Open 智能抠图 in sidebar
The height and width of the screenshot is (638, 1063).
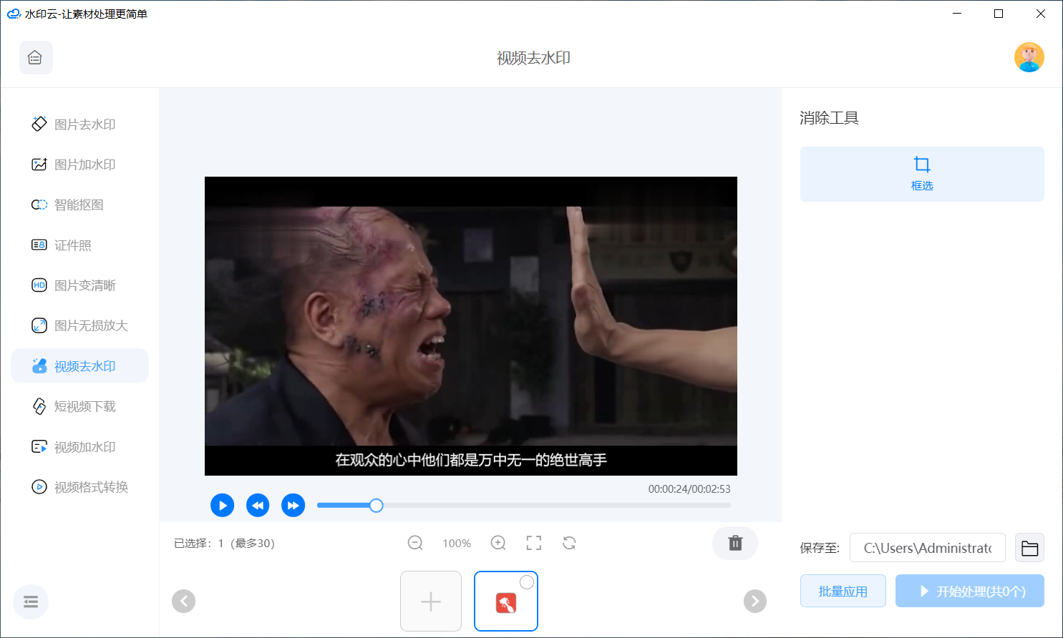point(79,205)
